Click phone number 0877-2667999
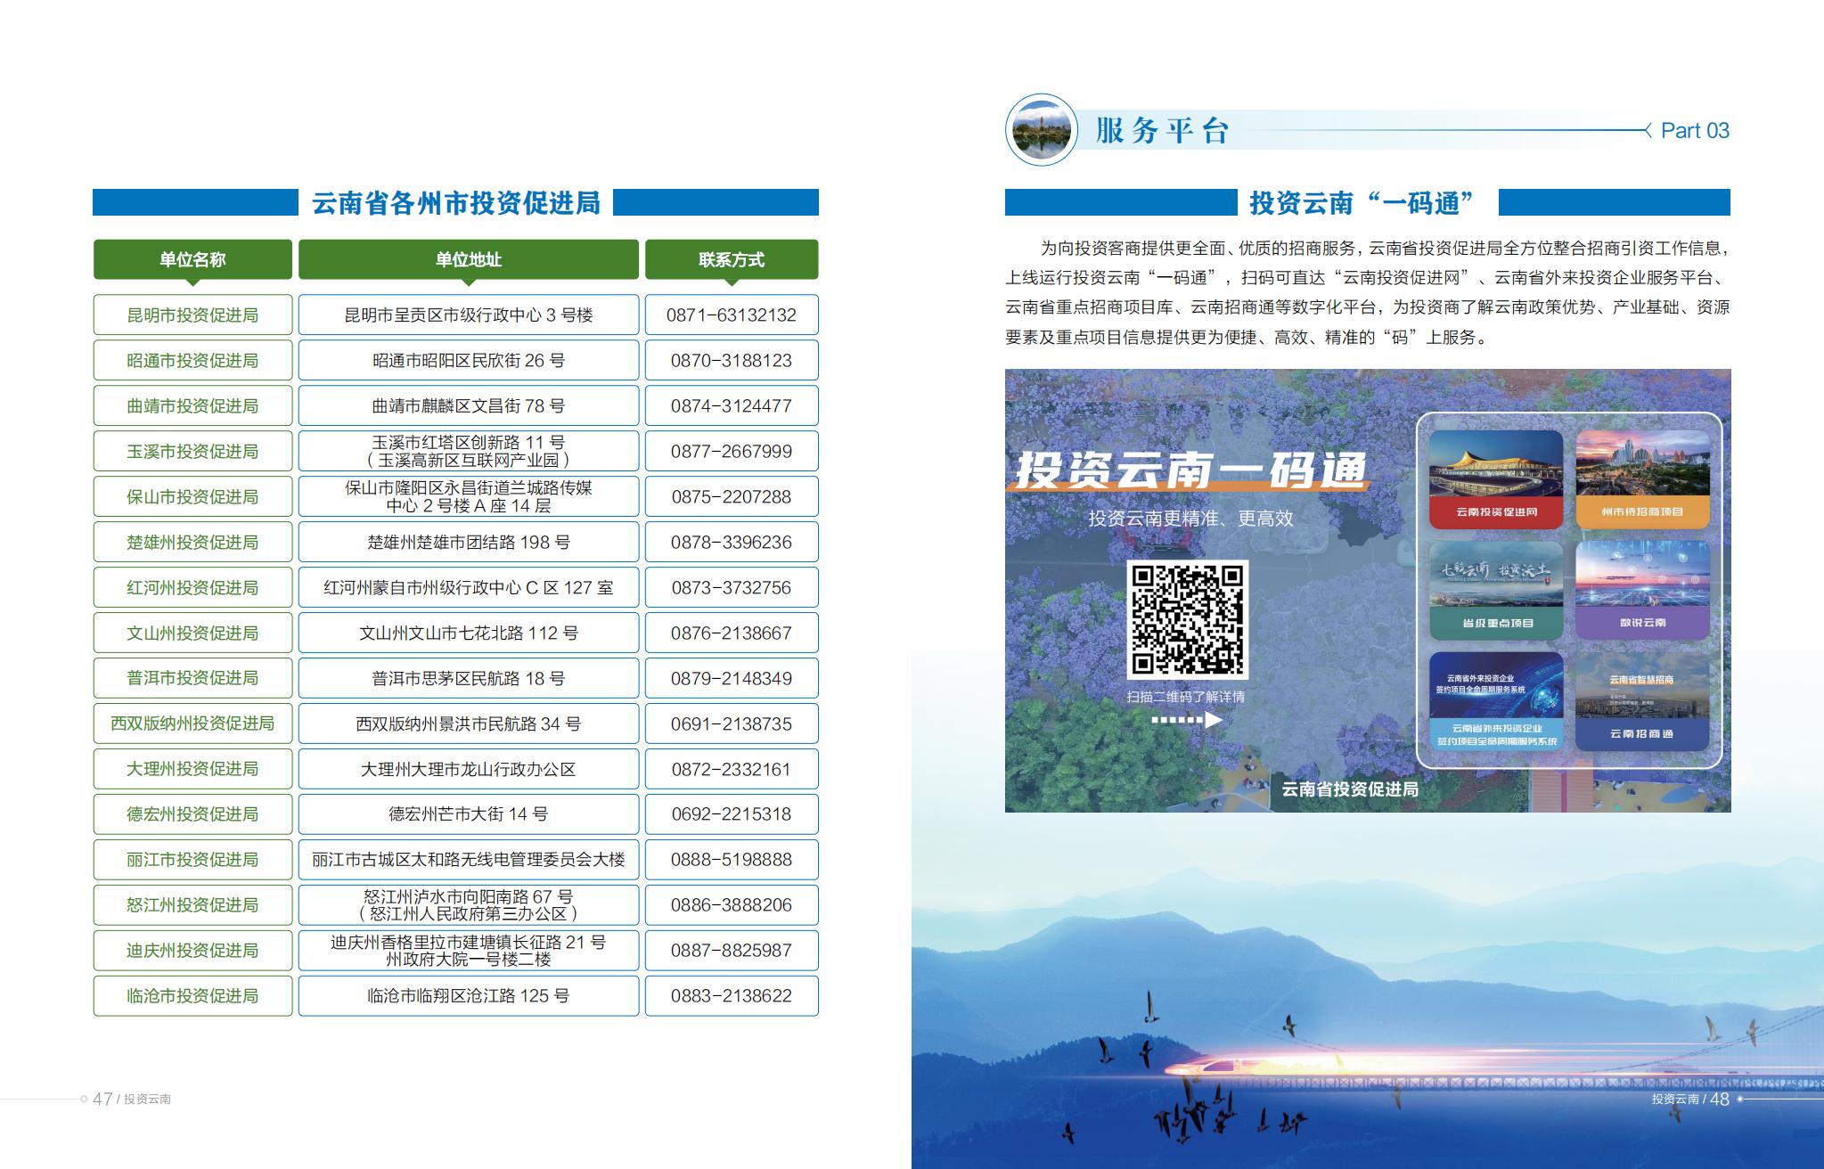Screen dimensions: 1824x1169 [x=732, y=452]
